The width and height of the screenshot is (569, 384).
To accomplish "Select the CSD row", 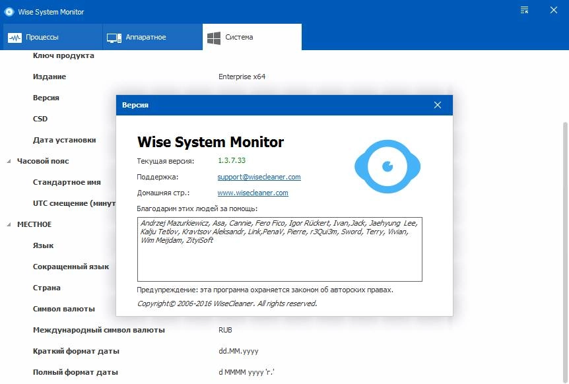I will [x=40, y=119].
